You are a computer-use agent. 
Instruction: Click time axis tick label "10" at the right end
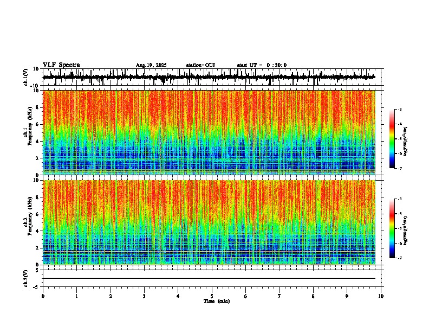click(381, 296)
